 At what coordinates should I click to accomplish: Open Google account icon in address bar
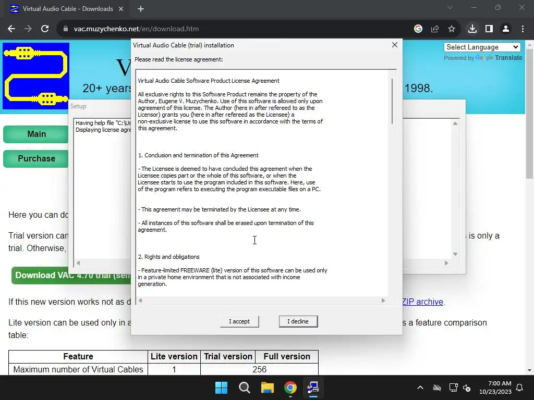point(418,29)
